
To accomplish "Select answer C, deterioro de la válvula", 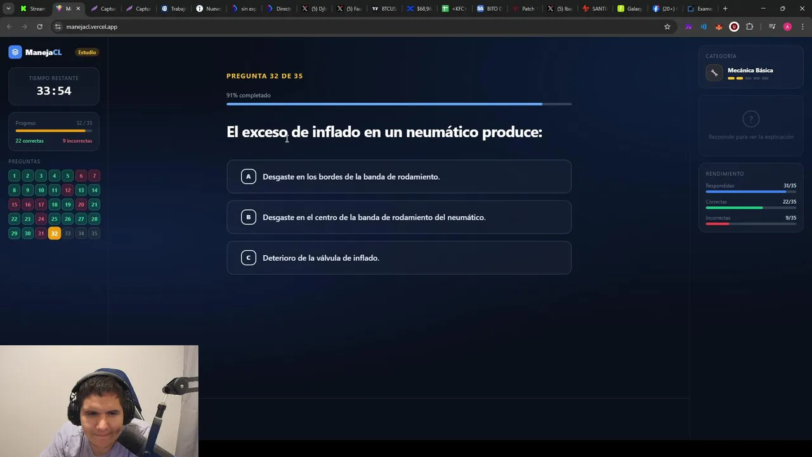I will 399,258.
